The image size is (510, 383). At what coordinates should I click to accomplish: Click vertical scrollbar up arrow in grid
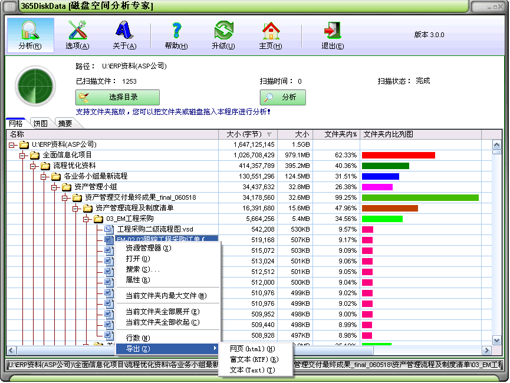[496, 145]
